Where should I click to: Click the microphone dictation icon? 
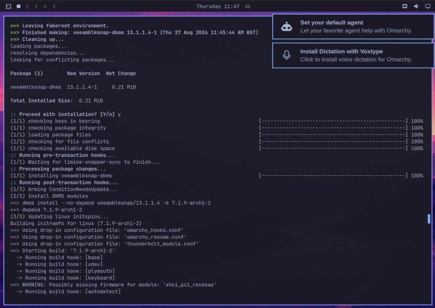[x=286, y=55]
